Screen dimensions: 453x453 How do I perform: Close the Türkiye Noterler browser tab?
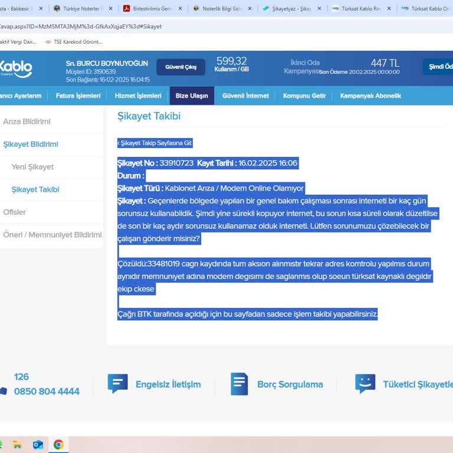(x=110, y=9)
